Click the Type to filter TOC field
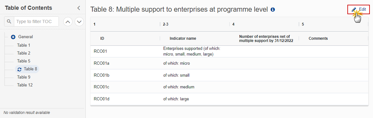 tap(36, 21)
